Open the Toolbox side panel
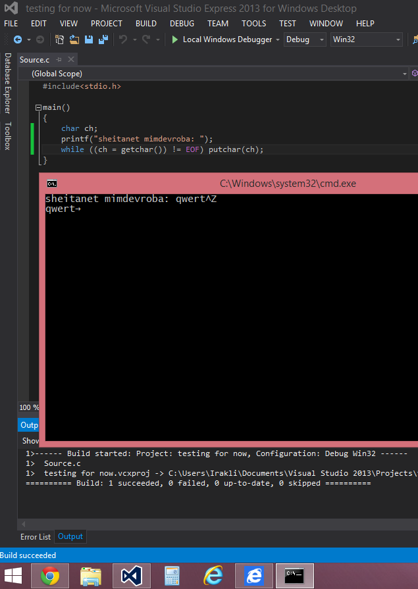Image resolution: width=418 pixels, height=589 pixels. pos(7,136)
